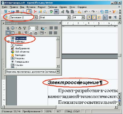
Task: Click ВСТ insert mode in status bar
Action: (58, 111)
